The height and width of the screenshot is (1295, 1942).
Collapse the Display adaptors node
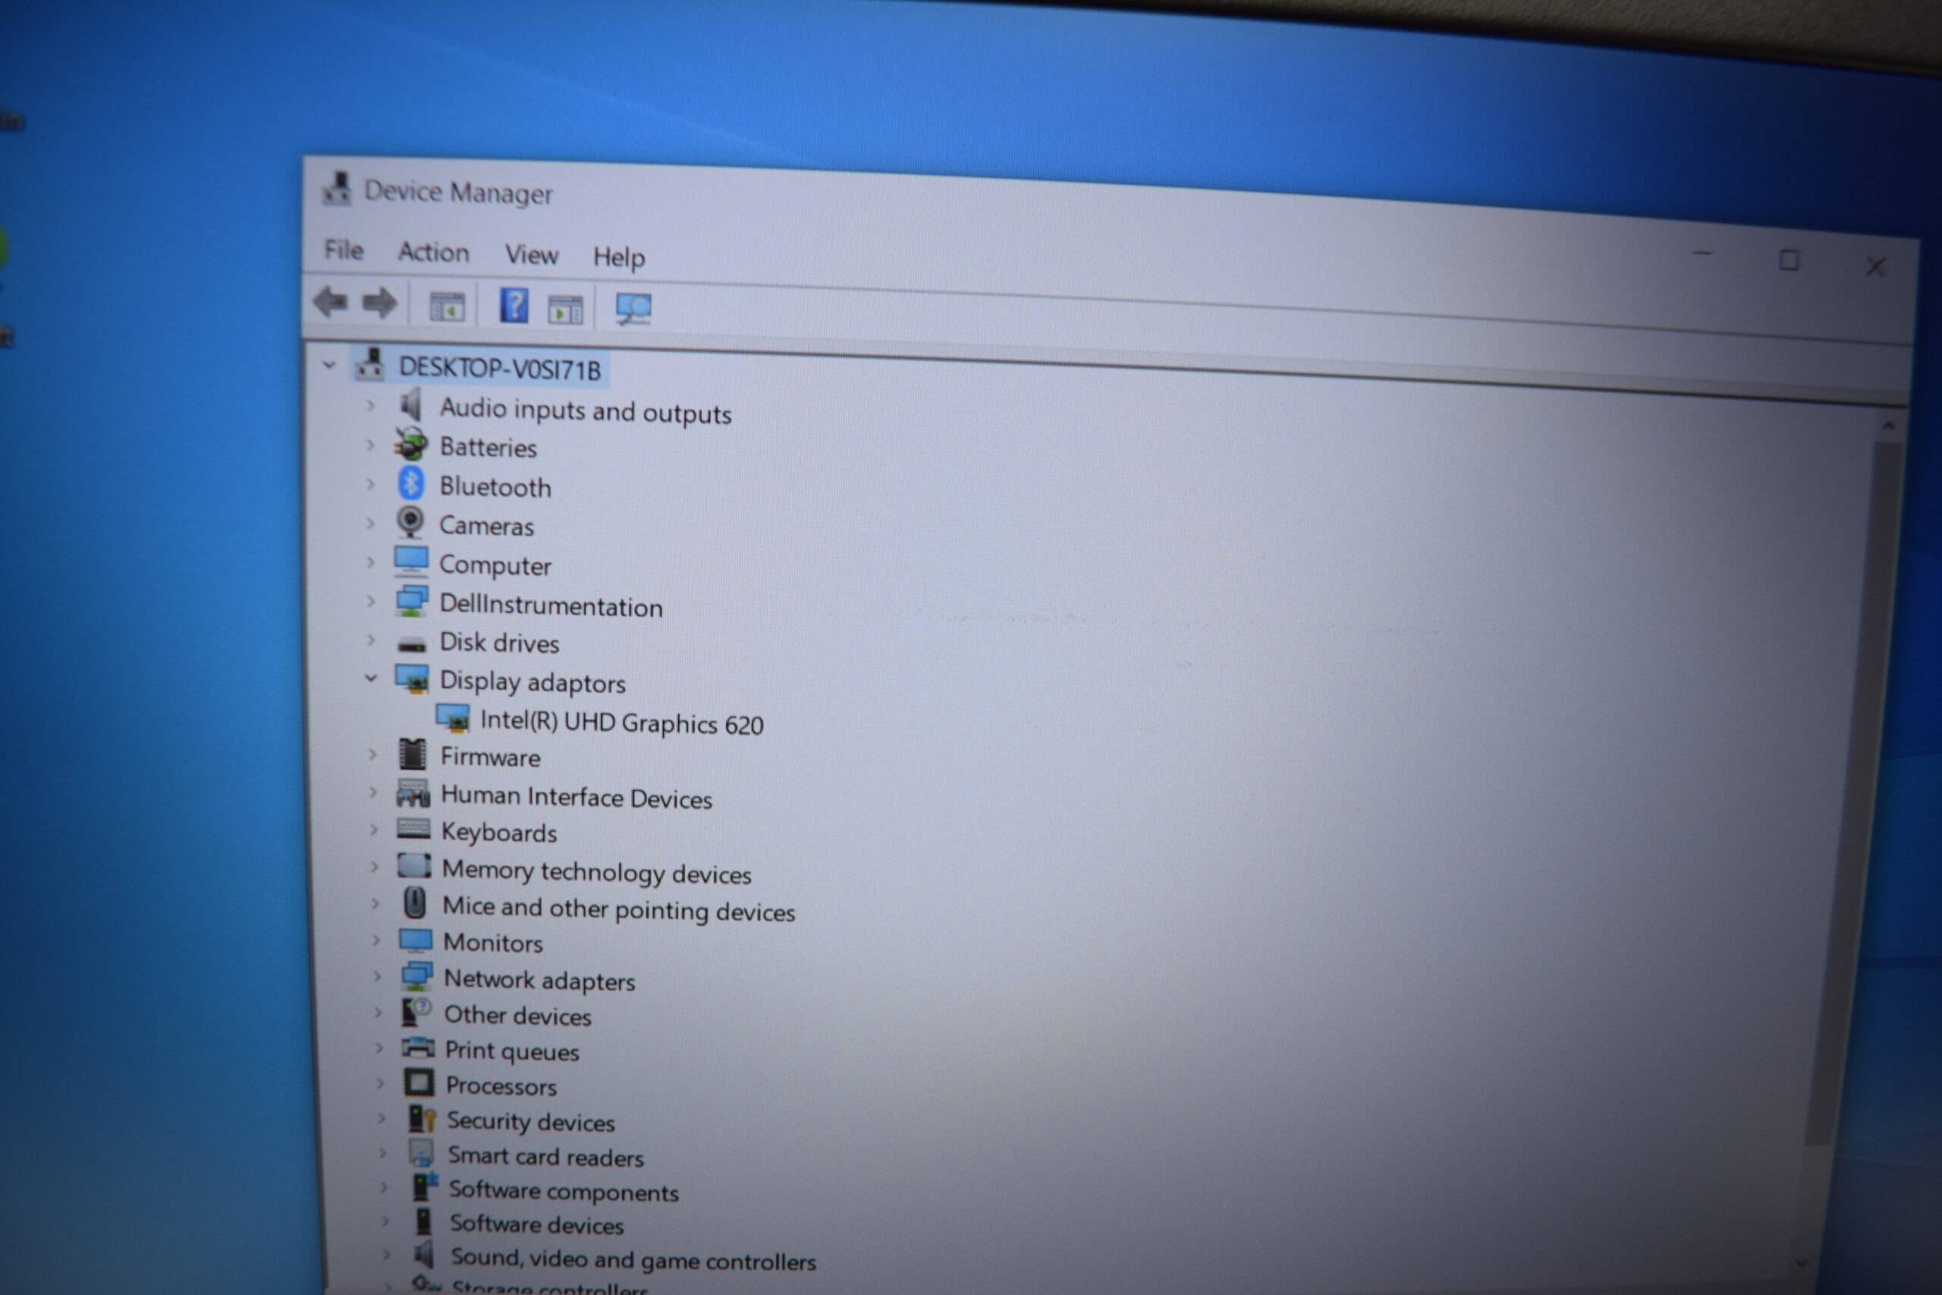(371, 678)
